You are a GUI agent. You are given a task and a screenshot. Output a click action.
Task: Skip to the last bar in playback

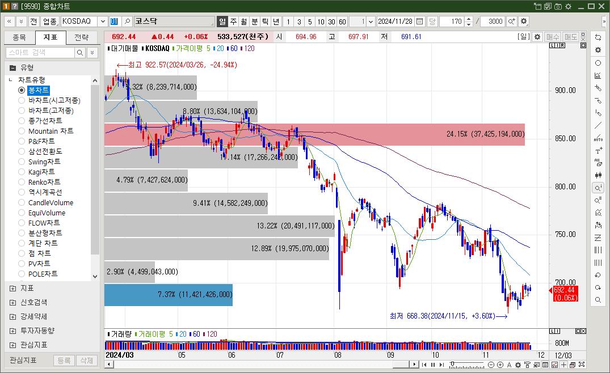[441, 365]
